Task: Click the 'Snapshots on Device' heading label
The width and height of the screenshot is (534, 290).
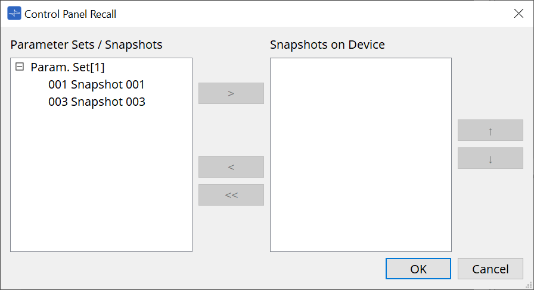Action: pos(327,45)
